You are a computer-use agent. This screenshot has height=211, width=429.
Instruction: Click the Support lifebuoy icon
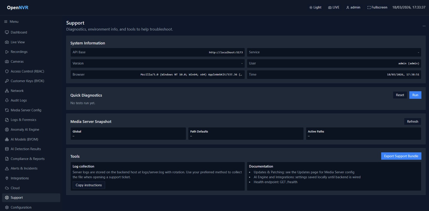tap(7, 198)
